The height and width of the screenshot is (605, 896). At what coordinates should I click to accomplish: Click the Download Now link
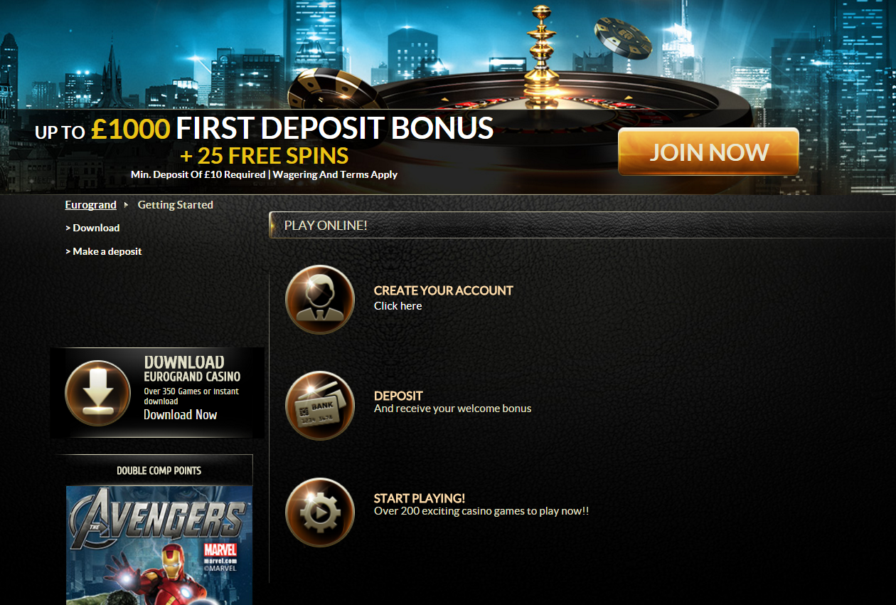click(180, 415)
